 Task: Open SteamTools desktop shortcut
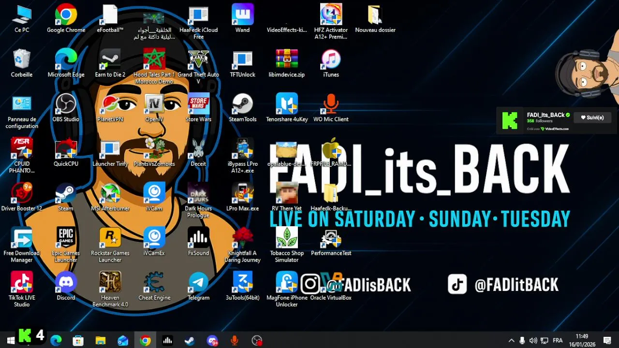pos(243,109)
